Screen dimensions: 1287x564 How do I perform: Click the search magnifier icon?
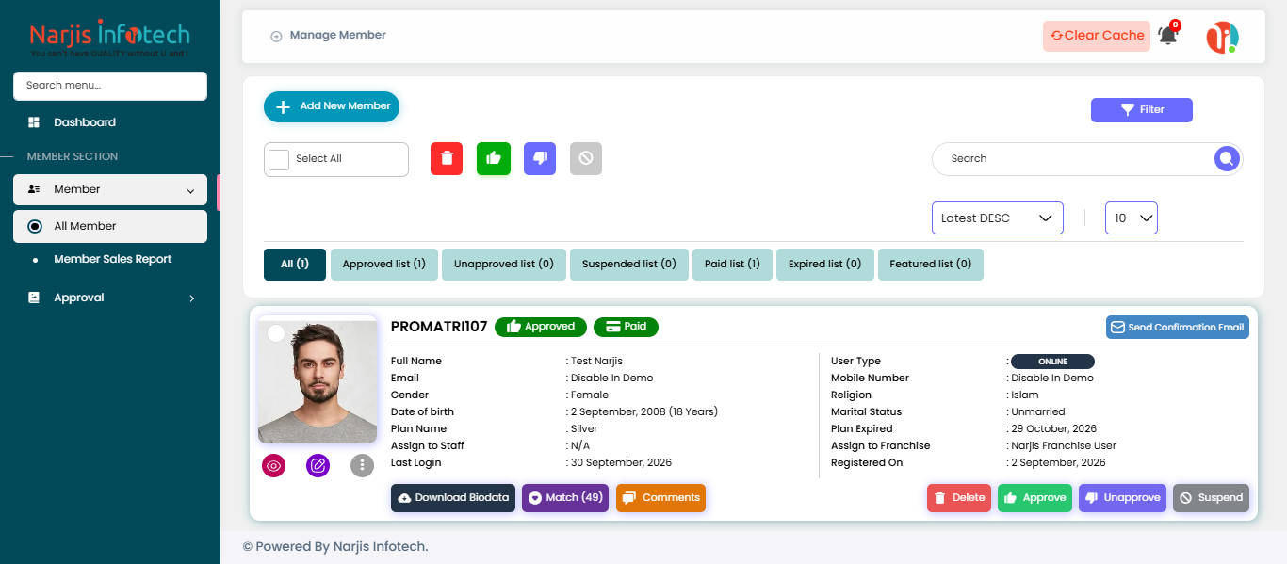coord(1226,159)
